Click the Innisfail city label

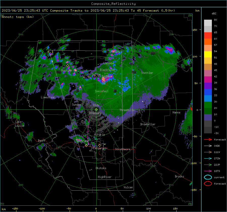(x=102, y=91)
